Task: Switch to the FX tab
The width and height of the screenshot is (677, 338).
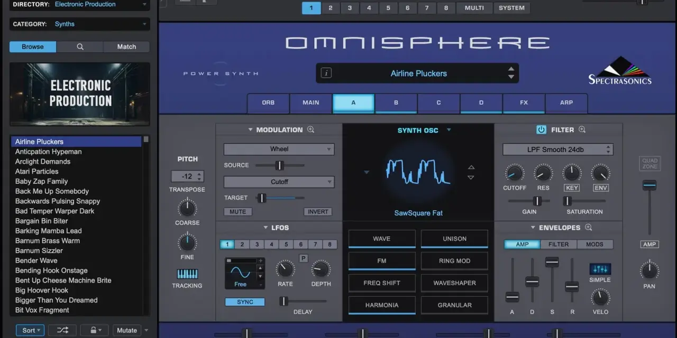Action: 524,102
